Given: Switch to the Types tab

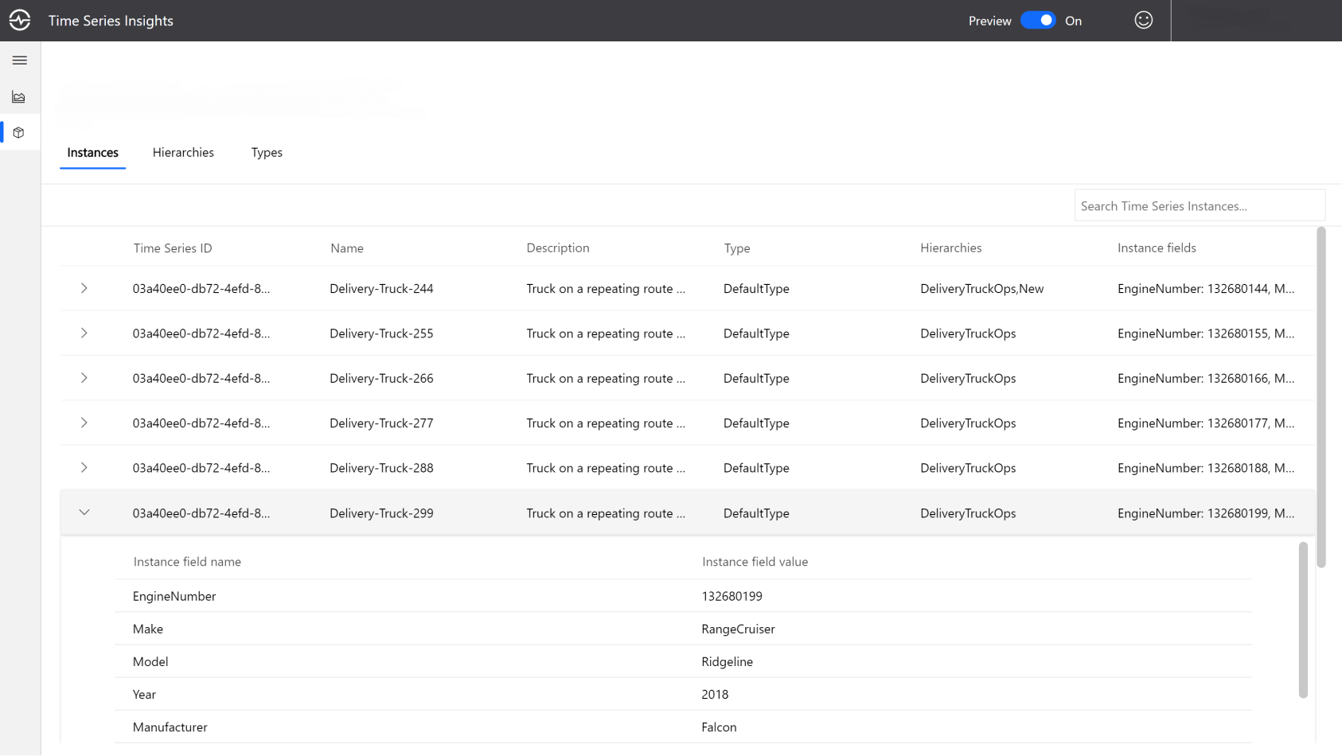Looking at the screenshot, I should 267,153.
